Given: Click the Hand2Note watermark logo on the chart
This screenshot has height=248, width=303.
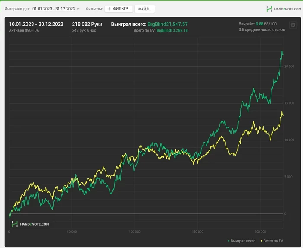Looking at the screenshot, I should click(x=30, y=224).
